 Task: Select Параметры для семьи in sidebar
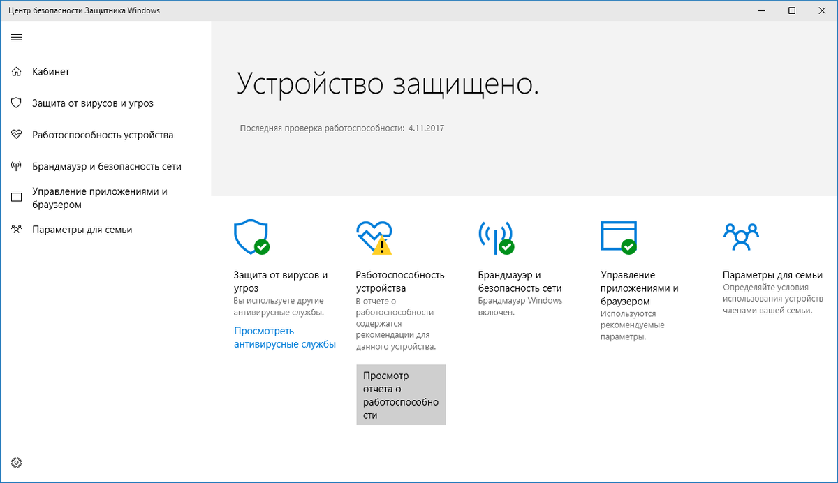(82, 230)
